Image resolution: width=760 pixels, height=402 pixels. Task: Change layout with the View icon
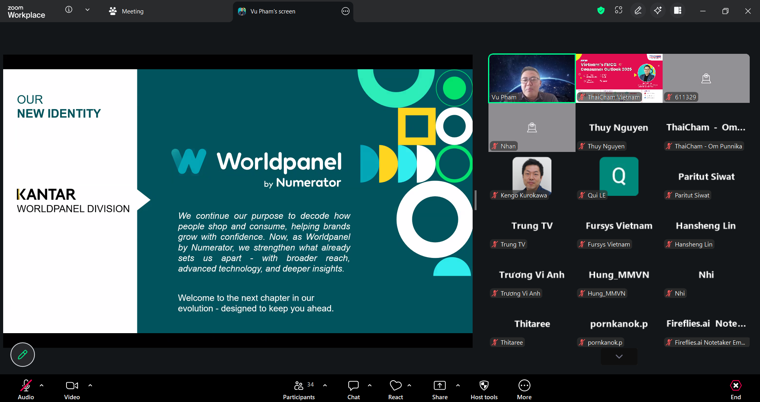[678, 11]
